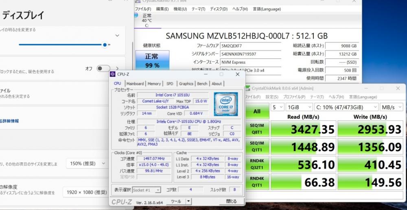
Task: Click the 13212 GB total writes value
Action: coord(342,54)
